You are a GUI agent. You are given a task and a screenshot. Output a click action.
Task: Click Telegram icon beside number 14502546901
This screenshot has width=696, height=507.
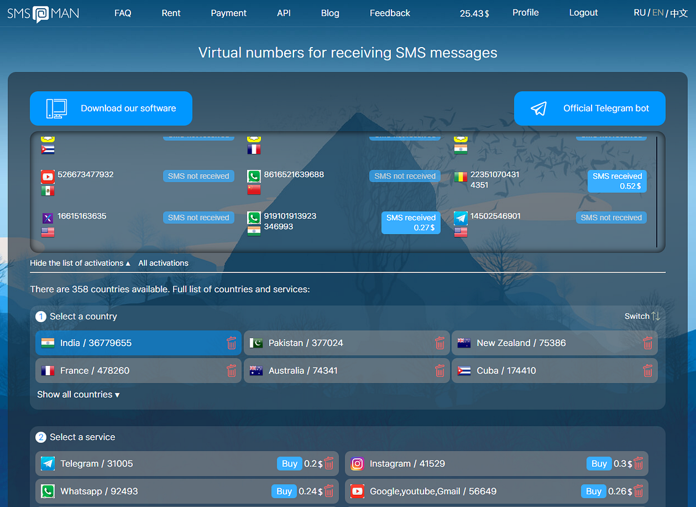coord(461,218)
